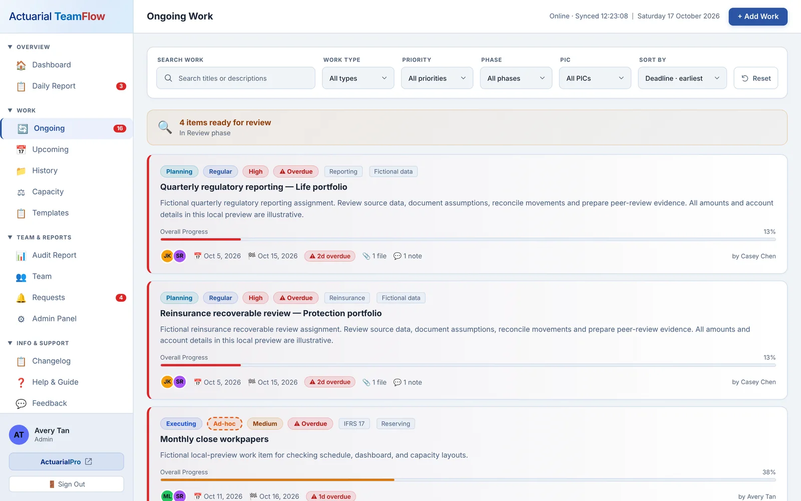Open the Sort By deadline dropdown
801x501 pixels.
[x=682, y=78]
